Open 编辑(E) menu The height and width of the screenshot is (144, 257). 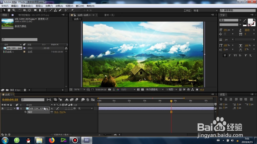click(x=15, y=6)
